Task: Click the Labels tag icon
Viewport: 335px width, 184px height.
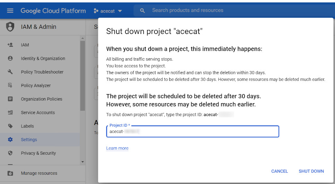Action: [10, 126]
